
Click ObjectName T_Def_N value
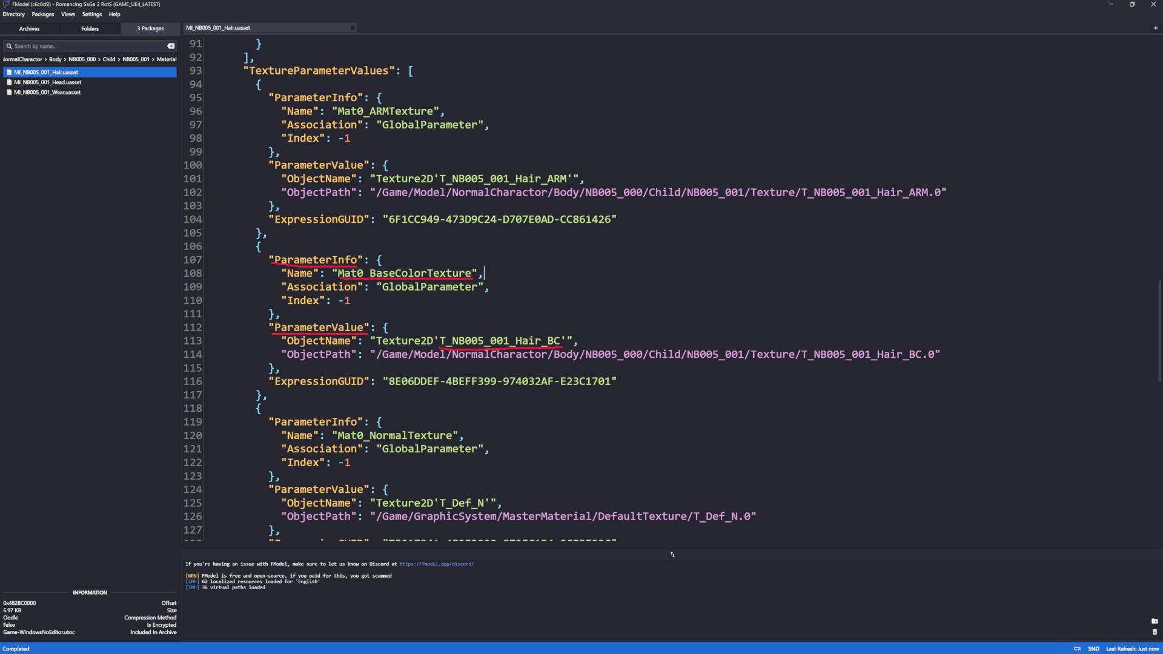point(433,503)
